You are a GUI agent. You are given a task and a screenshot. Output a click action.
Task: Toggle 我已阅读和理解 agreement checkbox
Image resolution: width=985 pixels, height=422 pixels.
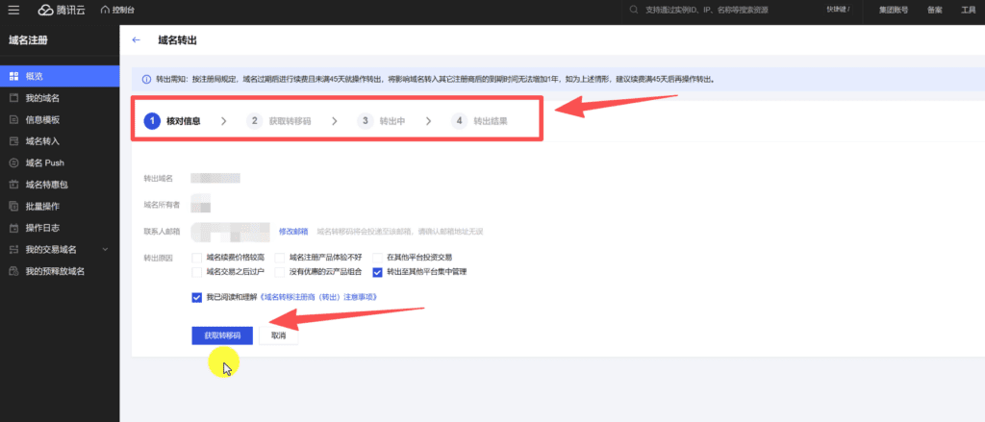196,297
